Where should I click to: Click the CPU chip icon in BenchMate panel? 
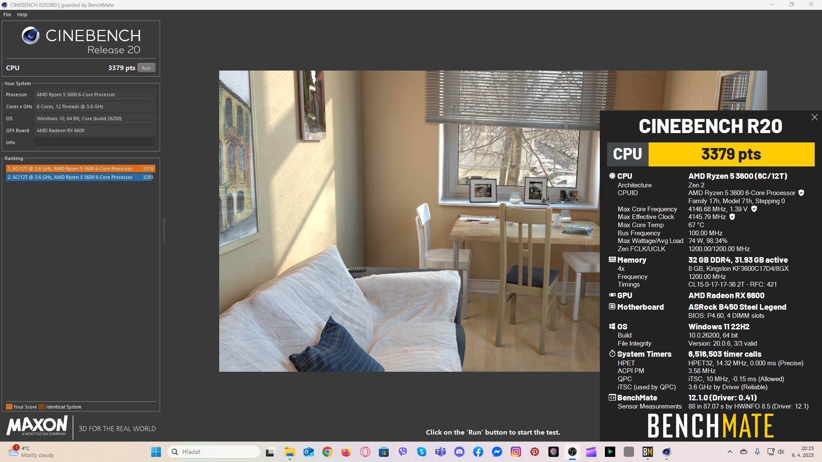(x=612, y=176)
